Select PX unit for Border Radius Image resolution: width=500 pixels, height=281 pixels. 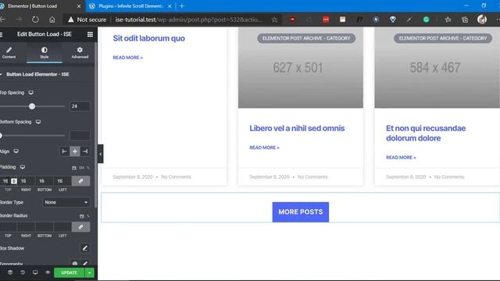point(81,216)
